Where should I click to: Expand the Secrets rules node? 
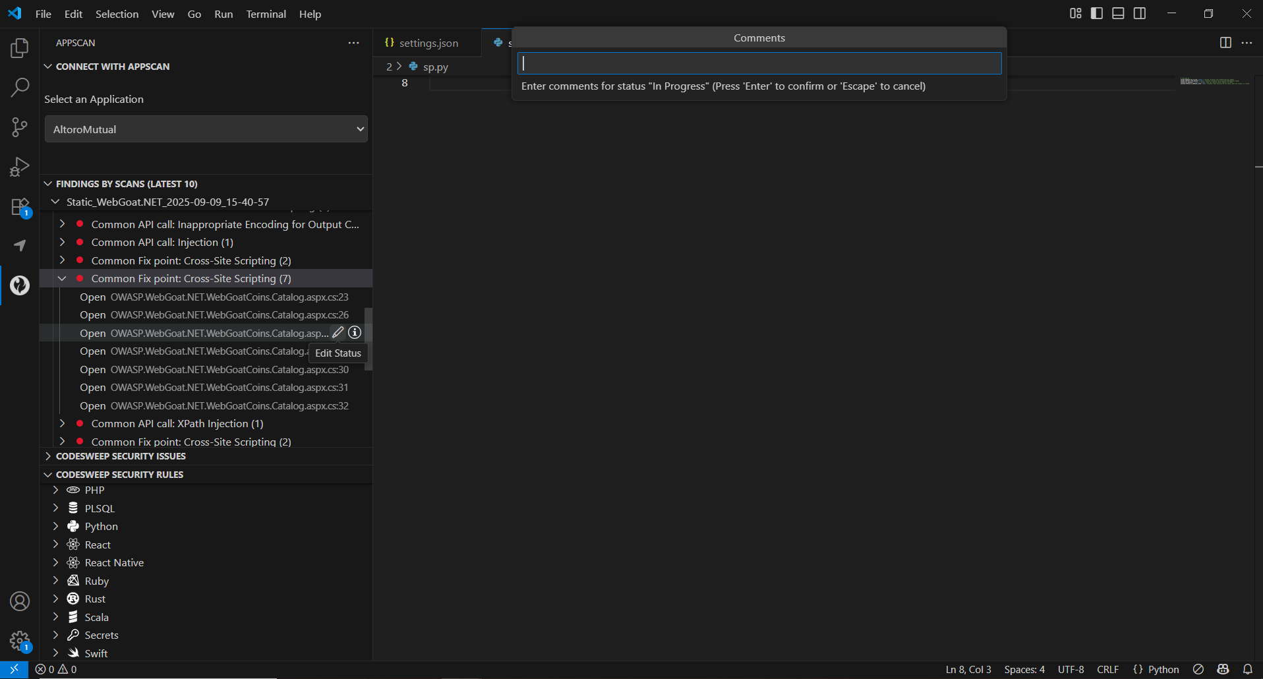pyautogui.click(x=206, y=635)
